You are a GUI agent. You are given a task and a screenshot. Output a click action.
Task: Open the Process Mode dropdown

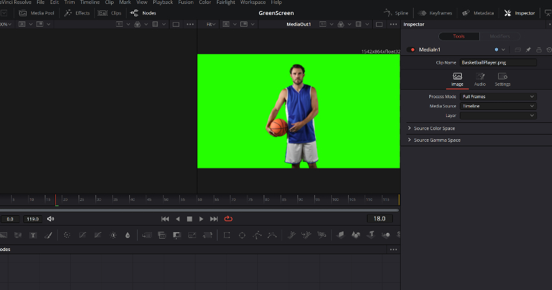pos(498,96)
